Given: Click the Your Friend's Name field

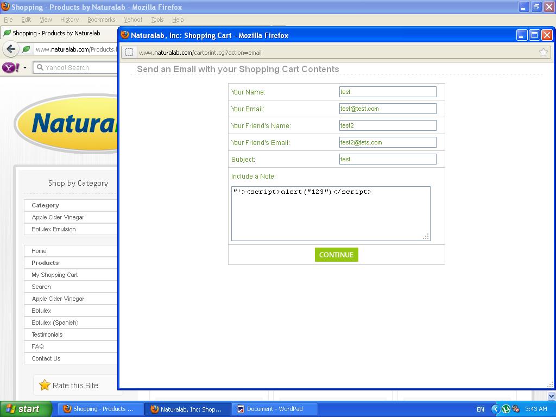Looking at the screenshot, I should pyautogui.click(x=388, y=125).
